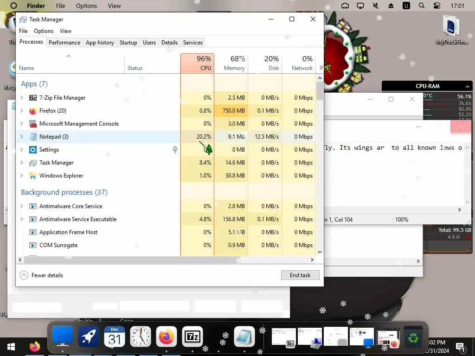Click the eject icon in top bar
The image size is (475, 356).
click(391, 6)
